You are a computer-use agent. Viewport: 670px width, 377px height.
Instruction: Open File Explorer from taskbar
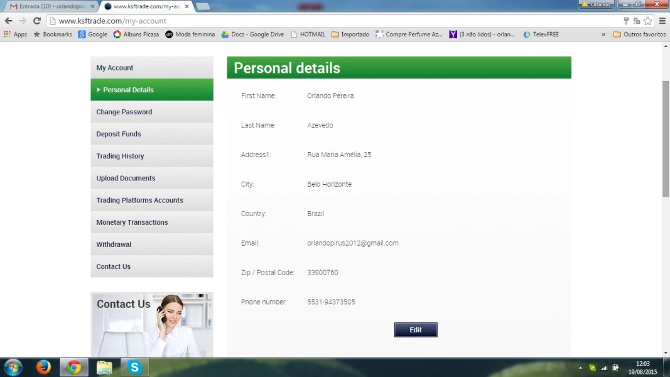tap(104, 367)
